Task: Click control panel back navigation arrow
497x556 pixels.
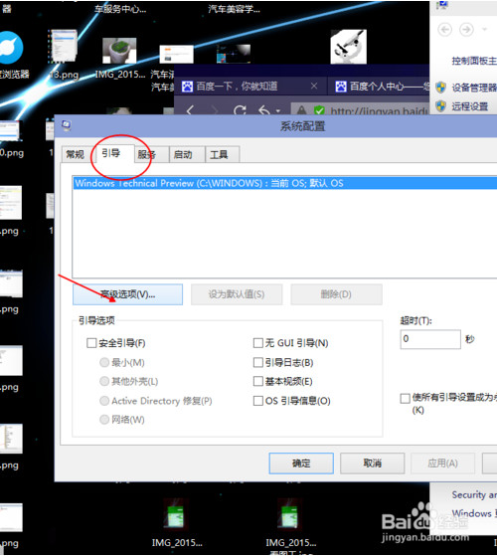Action: point(445,30)
